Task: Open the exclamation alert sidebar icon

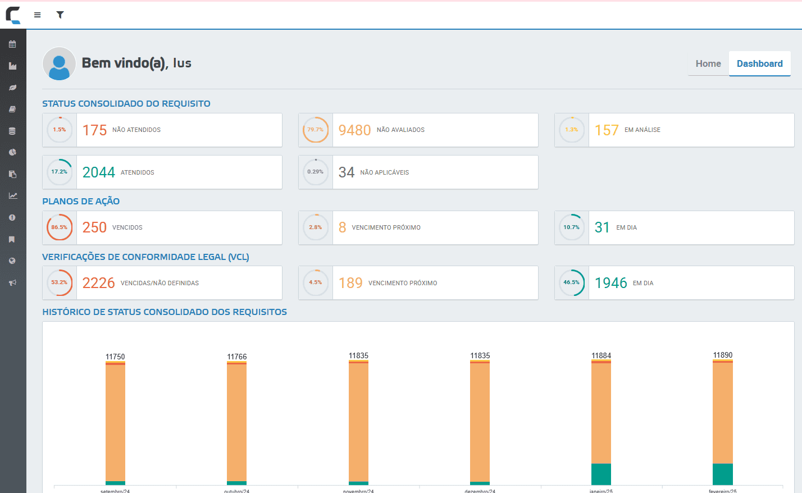Action: 12,217
